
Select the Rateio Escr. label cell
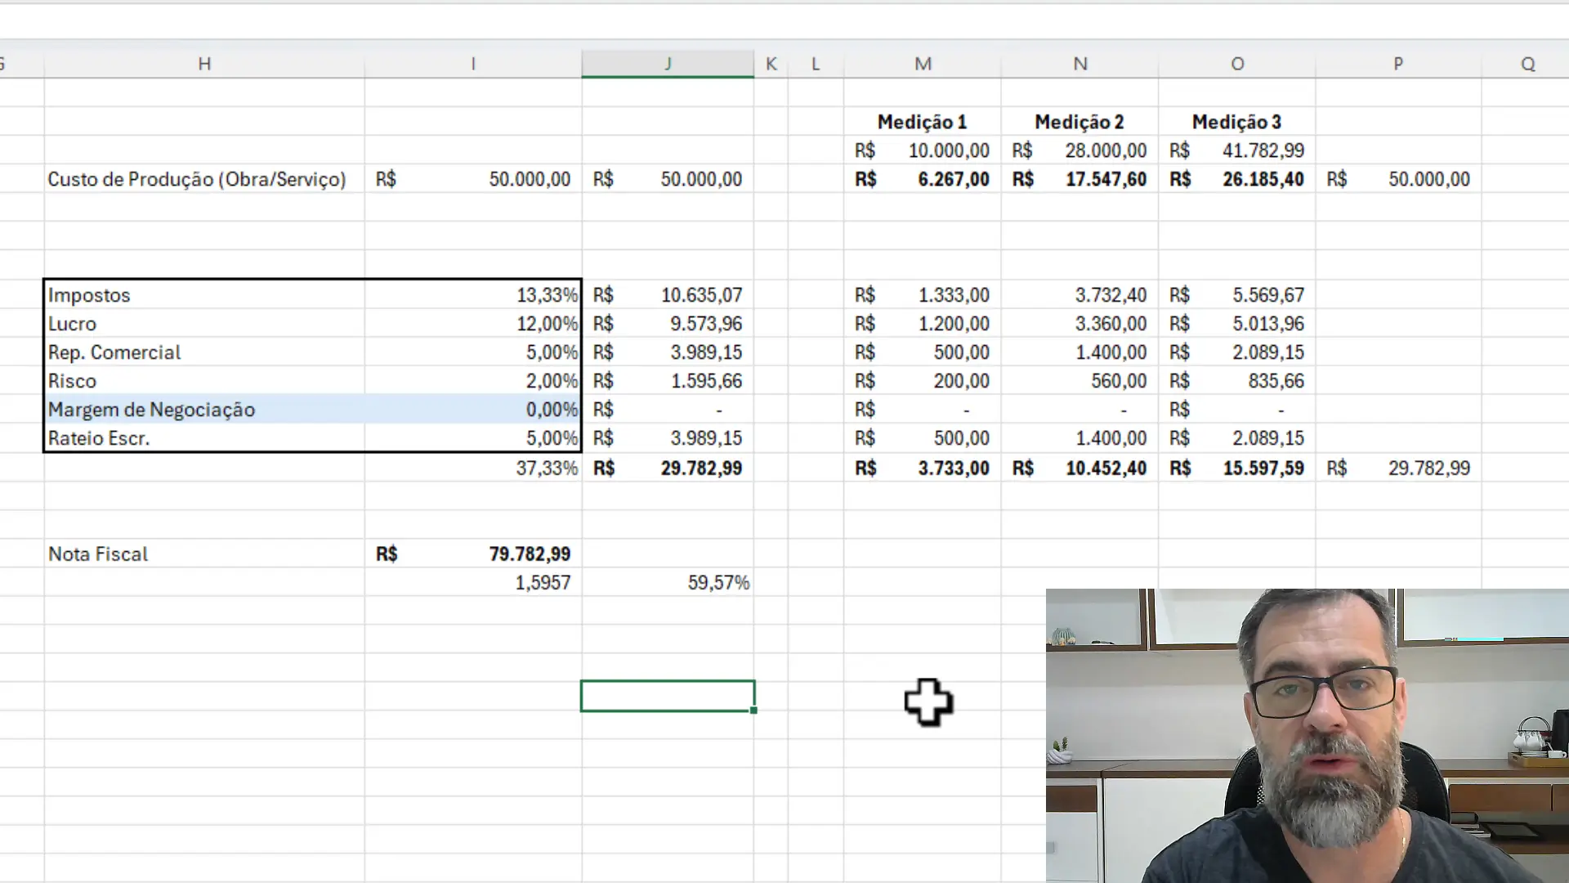[x=99, y=438]
